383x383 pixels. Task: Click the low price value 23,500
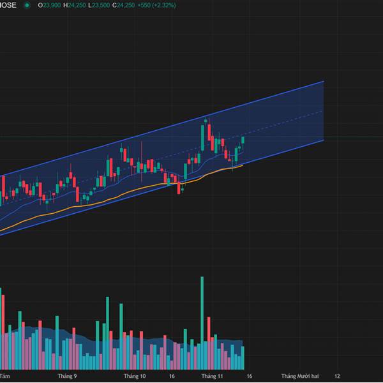[101, 5]
